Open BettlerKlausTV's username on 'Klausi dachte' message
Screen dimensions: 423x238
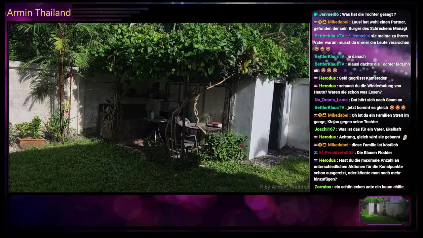[x=329, y=64]
